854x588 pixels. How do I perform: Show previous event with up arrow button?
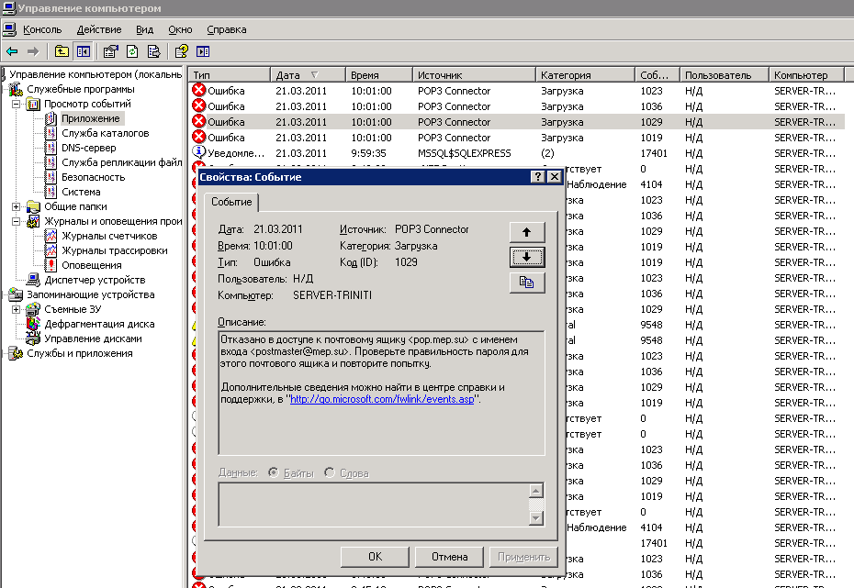[x=527, y=232]
